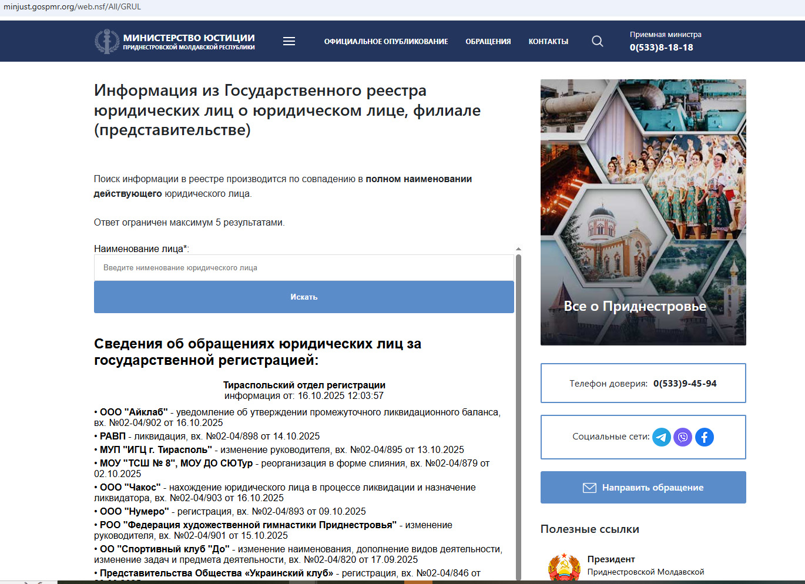This screenshot has width=805, height=584.
Task: Open the Все о Приднестровье banner image
Action: click(643, 212)
